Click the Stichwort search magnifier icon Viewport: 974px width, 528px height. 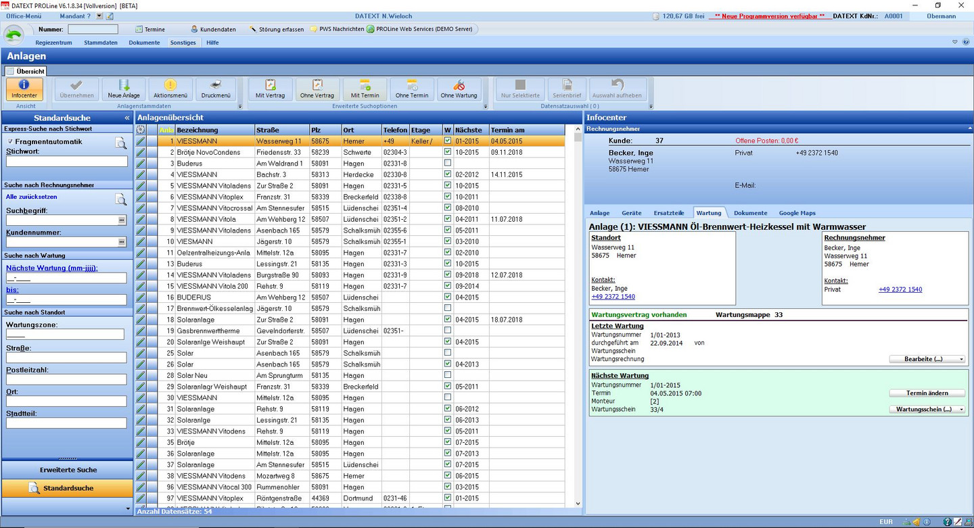pos(120,143)
